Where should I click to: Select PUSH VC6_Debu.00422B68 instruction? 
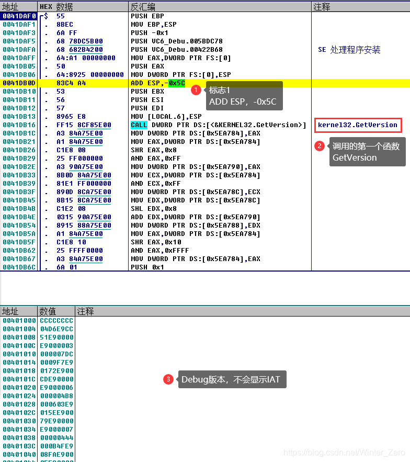[177, 50]
